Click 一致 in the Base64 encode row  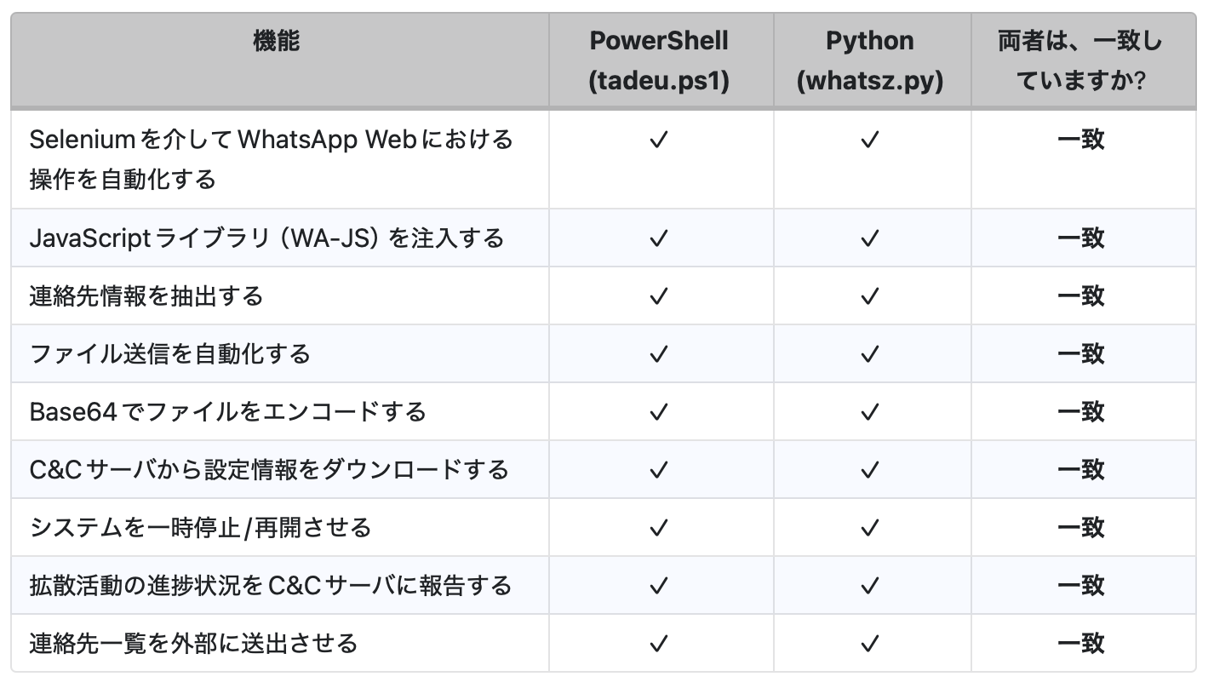(x=1080, y=412)
